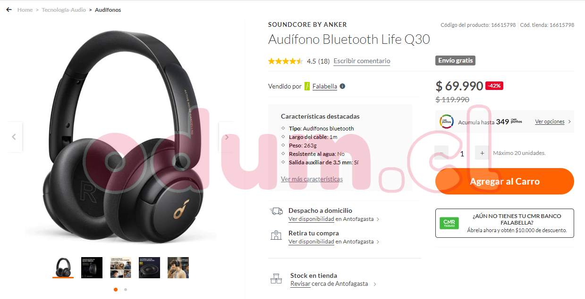Open seller info icon beside Falabella

pos(342,86)
